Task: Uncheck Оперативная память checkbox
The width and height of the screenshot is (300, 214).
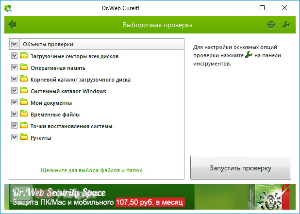Action: coord(15,67)
